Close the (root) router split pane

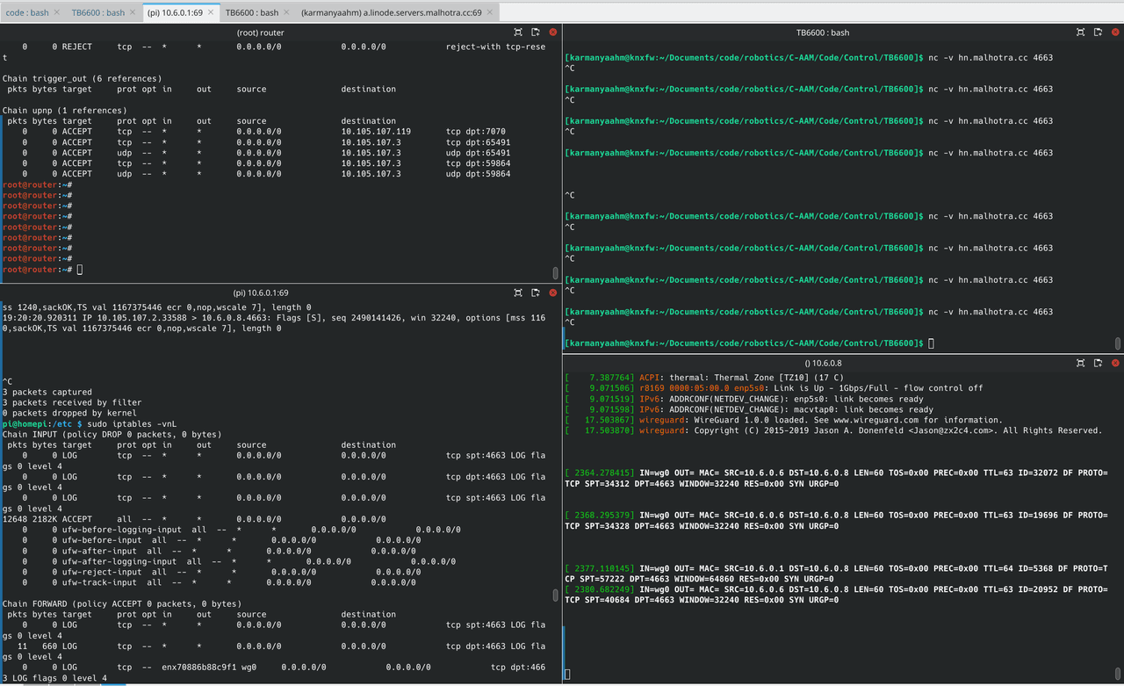coord(553,32)
